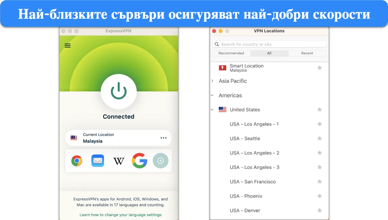Favorite United States with its star
This screenshot has width=388, height=220.
[x=320, y=110]
